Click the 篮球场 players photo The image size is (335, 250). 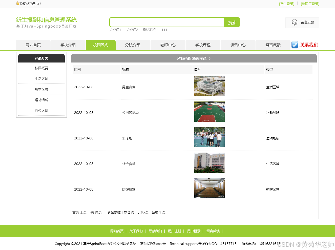click(209, 137)
